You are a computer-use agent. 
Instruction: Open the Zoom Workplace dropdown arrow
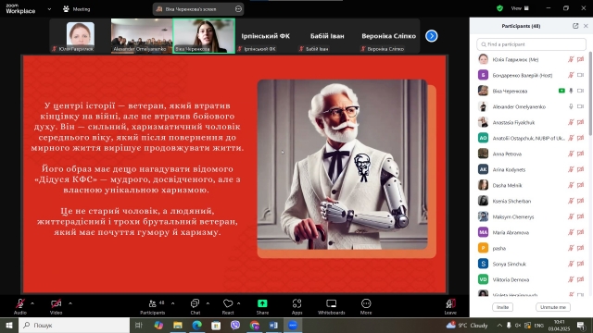coord(49,9)
